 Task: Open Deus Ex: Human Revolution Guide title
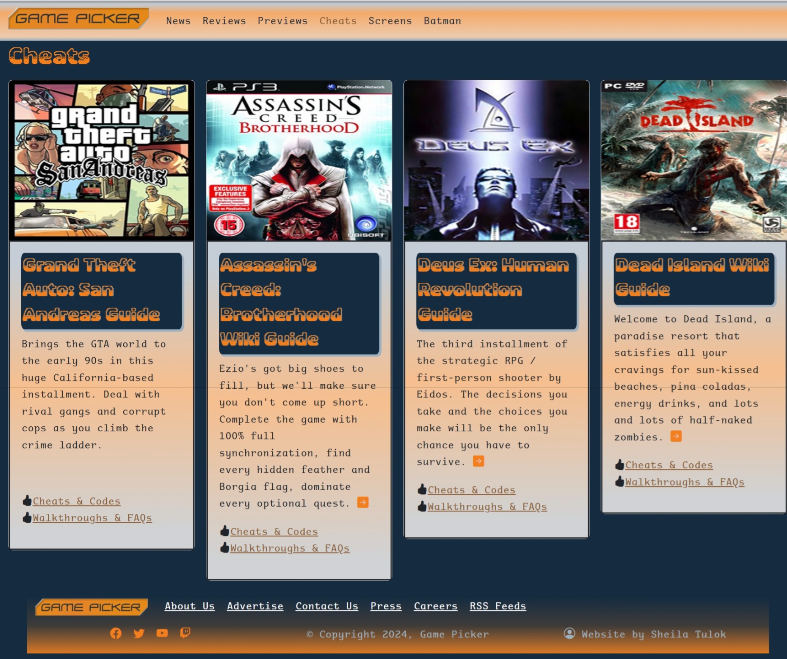497,291
